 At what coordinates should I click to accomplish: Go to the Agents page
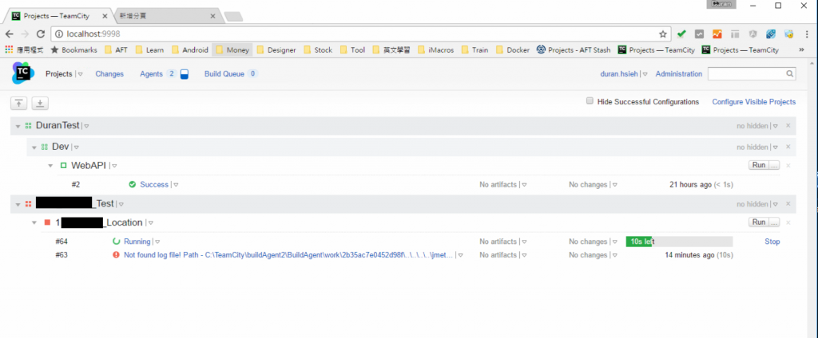pyautogui.click(x=151, y=74)
